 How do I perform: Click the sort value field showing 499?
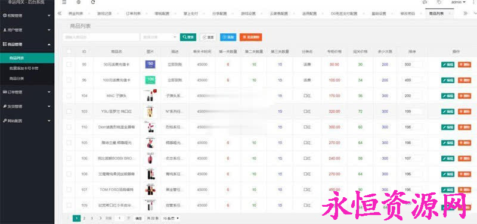[x=412, y=80]
